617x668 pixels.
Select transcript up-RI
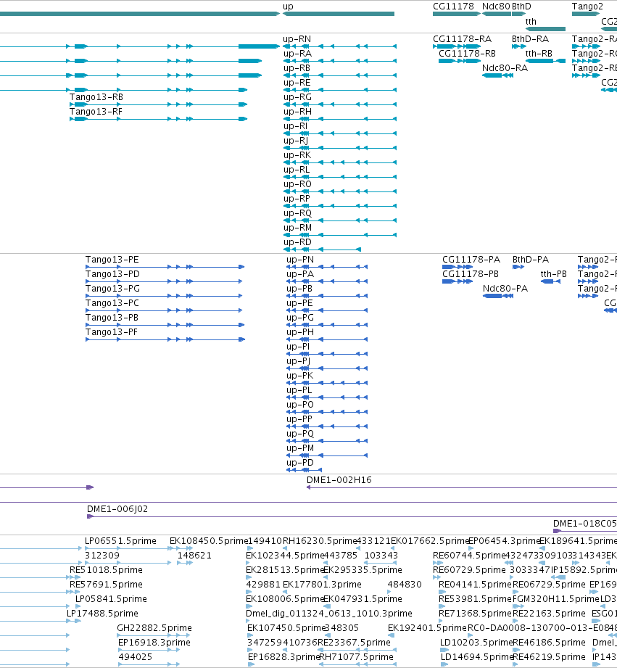[x=340, y=133]
